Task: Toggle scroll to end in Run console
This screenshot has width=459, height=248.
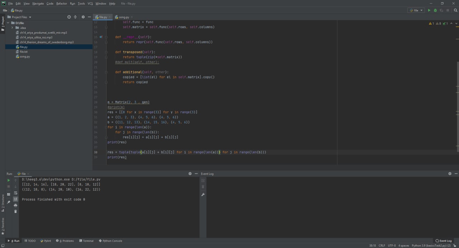Action: coord(15,199)
